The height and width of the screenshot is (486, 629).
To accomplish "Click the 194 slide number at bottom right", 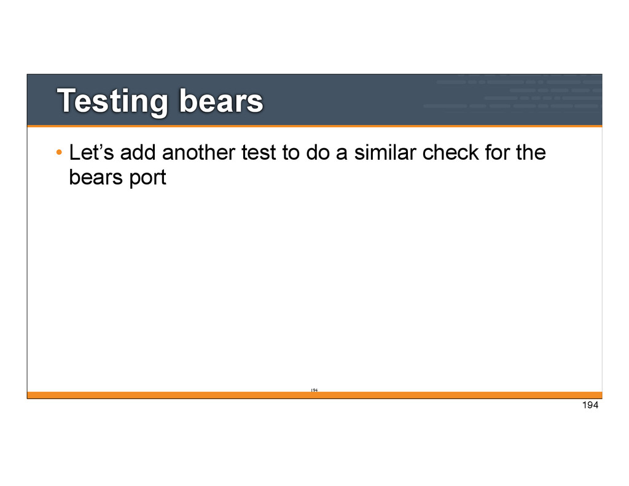I will (x=588, y=406).
